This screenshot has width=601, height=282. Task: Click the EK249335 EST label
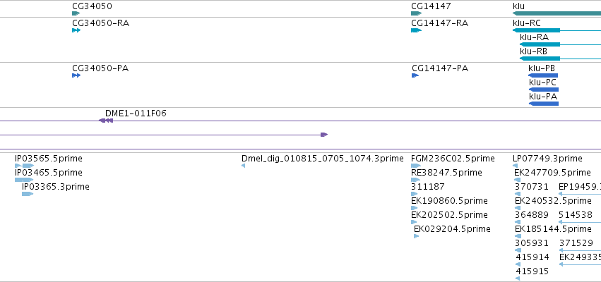tap(580, 257)
